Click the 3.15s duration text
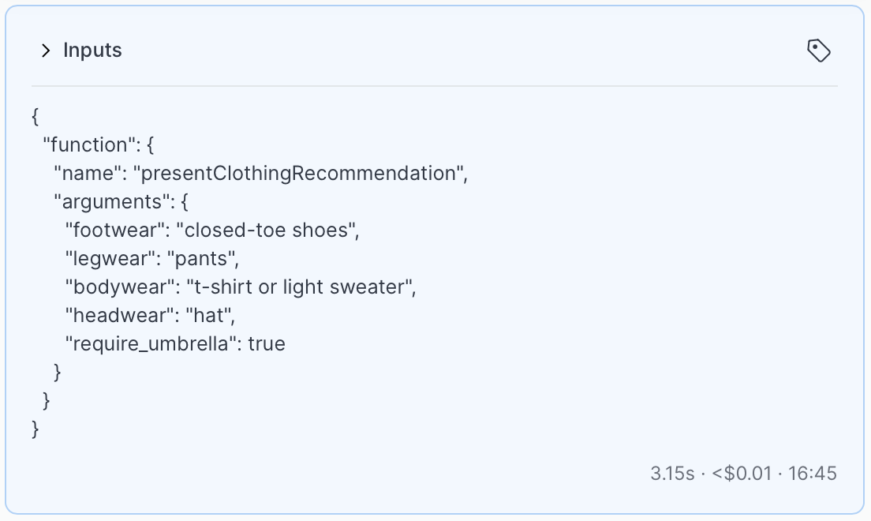The image size is (871, 521). click(672, 473)
